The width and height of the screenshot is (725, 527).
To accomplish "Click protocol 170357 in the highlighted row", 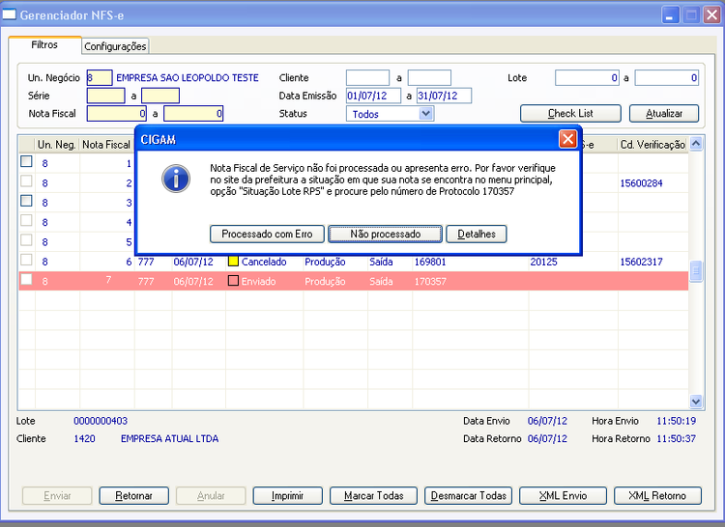I will [430, 281].
